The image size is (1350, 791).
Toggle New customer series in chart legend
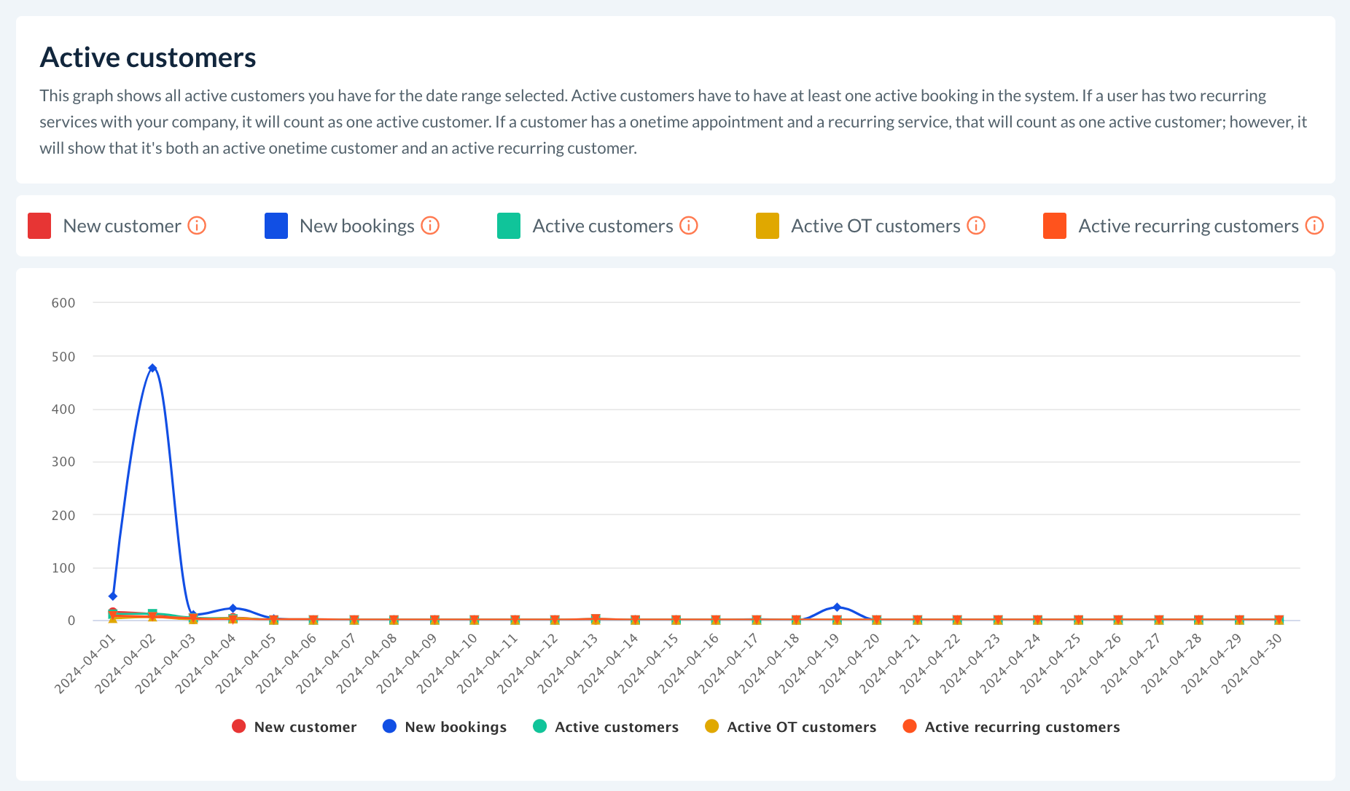tap(294, 727)
